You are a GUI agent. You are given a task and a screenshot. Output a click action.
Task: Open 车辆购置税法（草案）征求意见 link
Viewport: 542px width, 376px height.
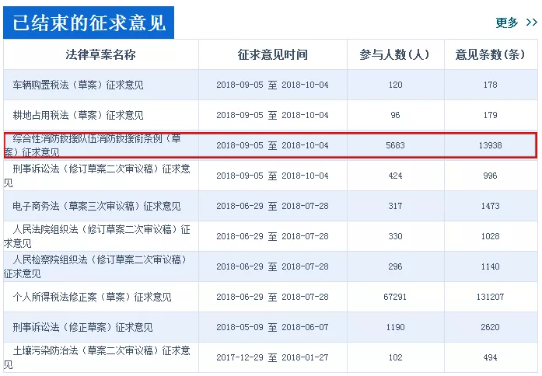coord(78,85)
